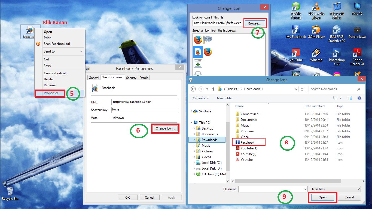Select the Programs folder
Image resolution: width=372 pixels, height=209 pixels.
tap(245, 131)
